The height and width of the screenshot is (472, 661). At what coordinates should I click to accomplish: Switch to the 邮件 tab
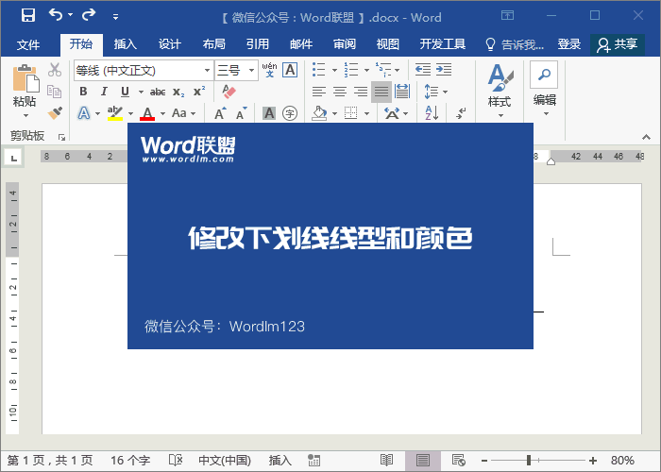[301, 43]
